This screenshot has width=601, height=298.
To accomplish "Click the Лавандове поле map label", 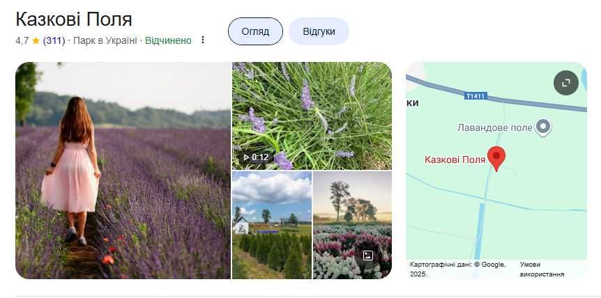I will tap(495, 128).
